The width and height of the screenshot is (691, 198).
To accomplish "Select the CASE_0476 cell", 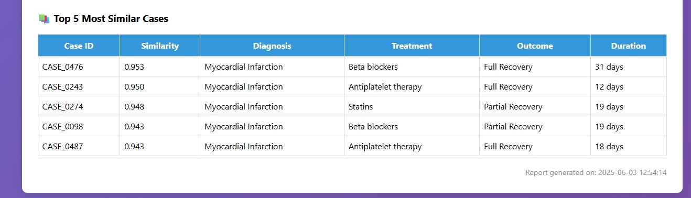I will (x=79, y=67).
